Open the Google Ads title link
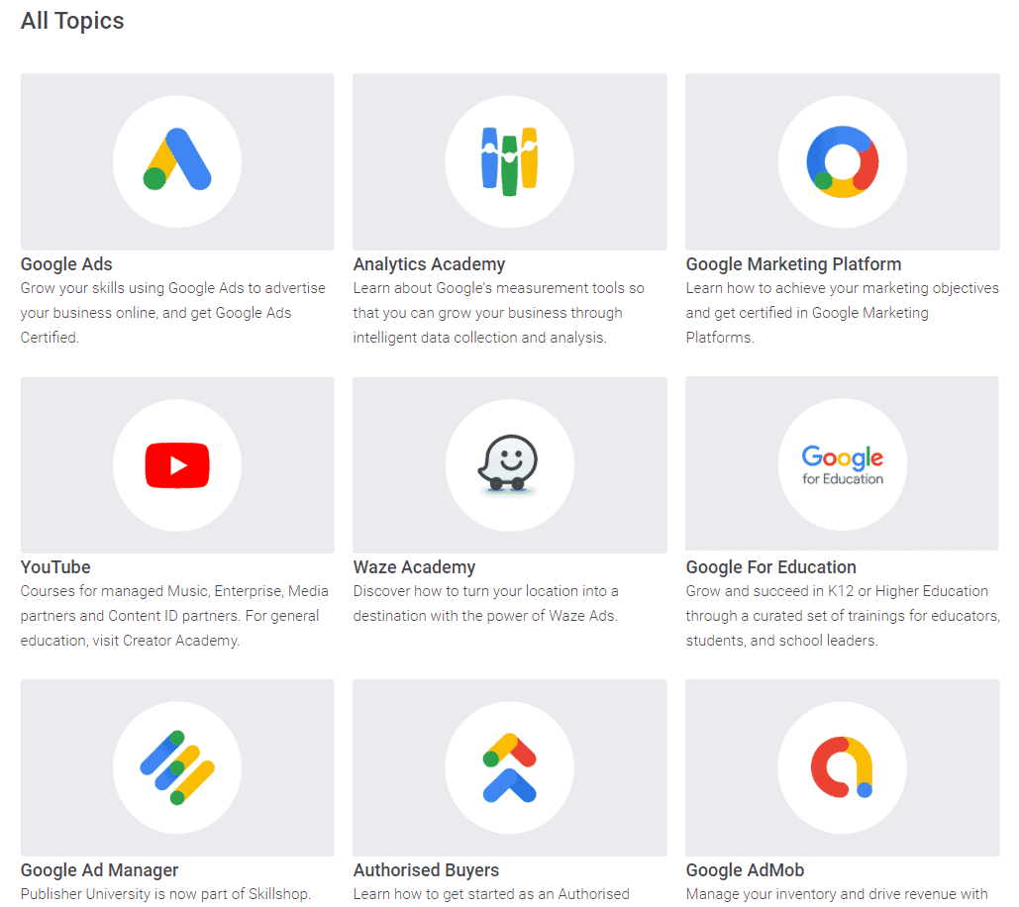1019x907 pixels. tap(66, 264)
